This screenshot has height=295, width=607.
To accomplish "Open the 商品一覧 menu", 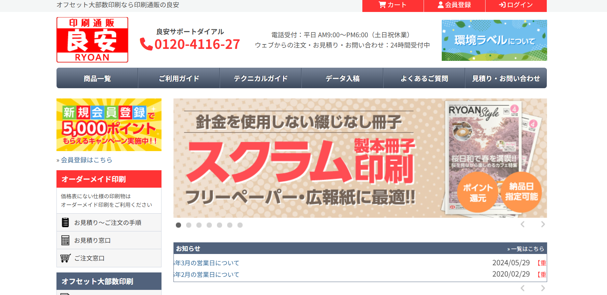I will (x=97, y=78).
